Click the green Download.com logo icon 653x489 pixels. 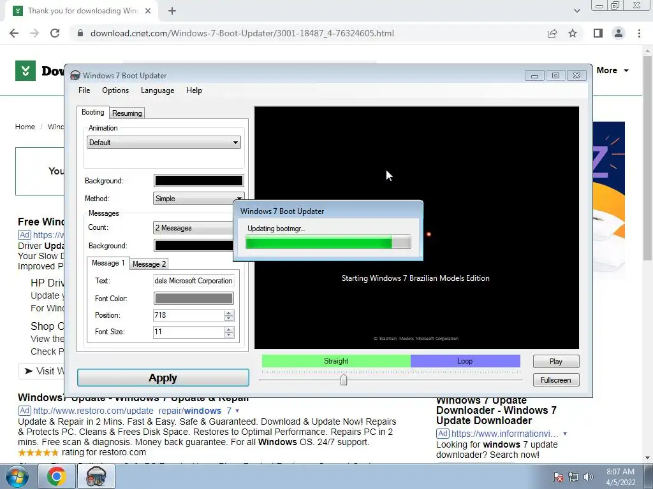click(26, 71)
